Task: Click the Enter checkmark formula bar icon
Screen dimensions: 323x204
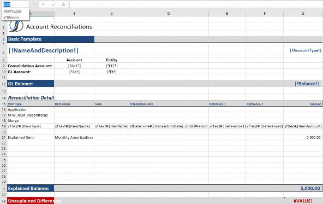Action: (x=53, y=4)
